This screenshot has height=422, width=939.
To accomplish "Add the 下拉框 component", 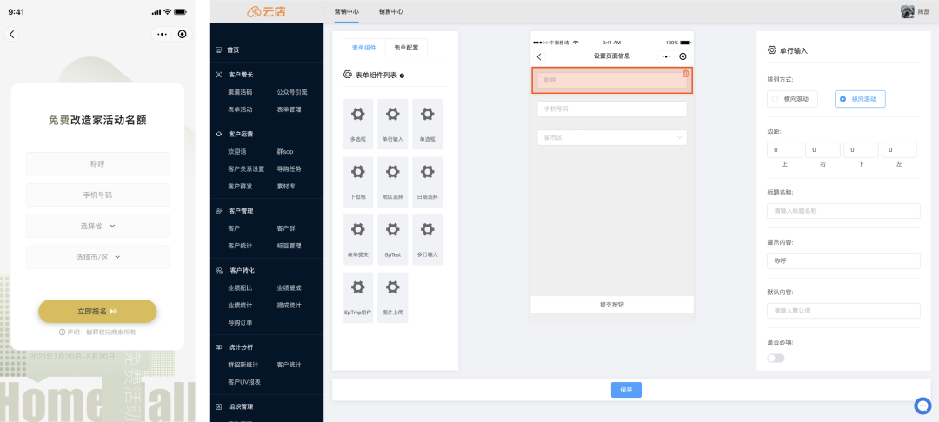I will pos(357,181).
